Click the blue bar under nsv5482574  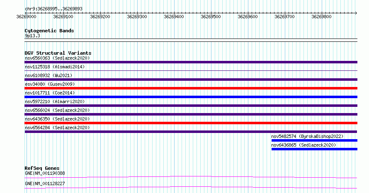[314, 140]
